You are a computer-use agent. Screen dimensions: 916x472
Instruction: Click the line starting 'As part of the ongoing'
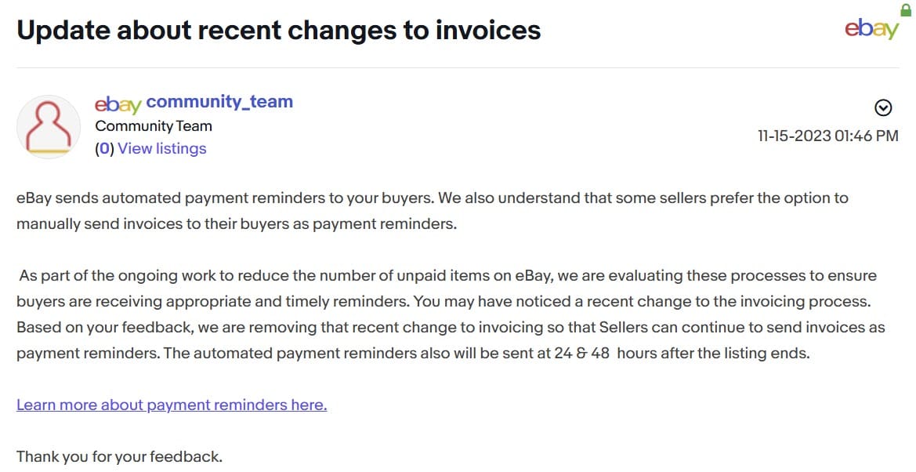(447, 276)
